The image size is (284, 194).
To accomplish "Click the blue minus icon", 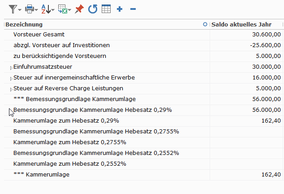I will coord(133,9).
